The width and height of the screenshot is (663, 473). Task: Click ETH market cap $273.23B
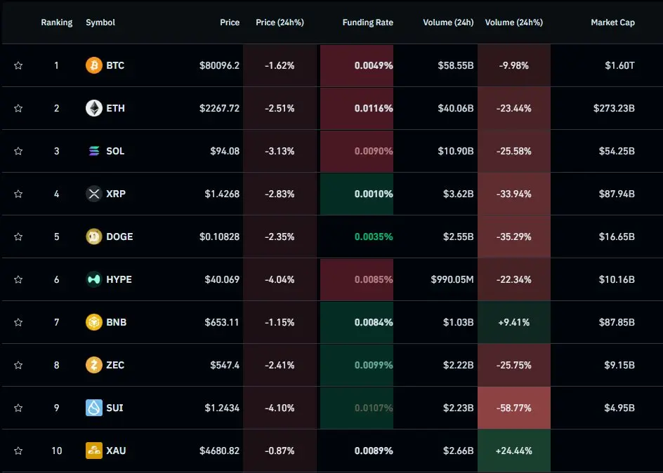pos(614,108)
